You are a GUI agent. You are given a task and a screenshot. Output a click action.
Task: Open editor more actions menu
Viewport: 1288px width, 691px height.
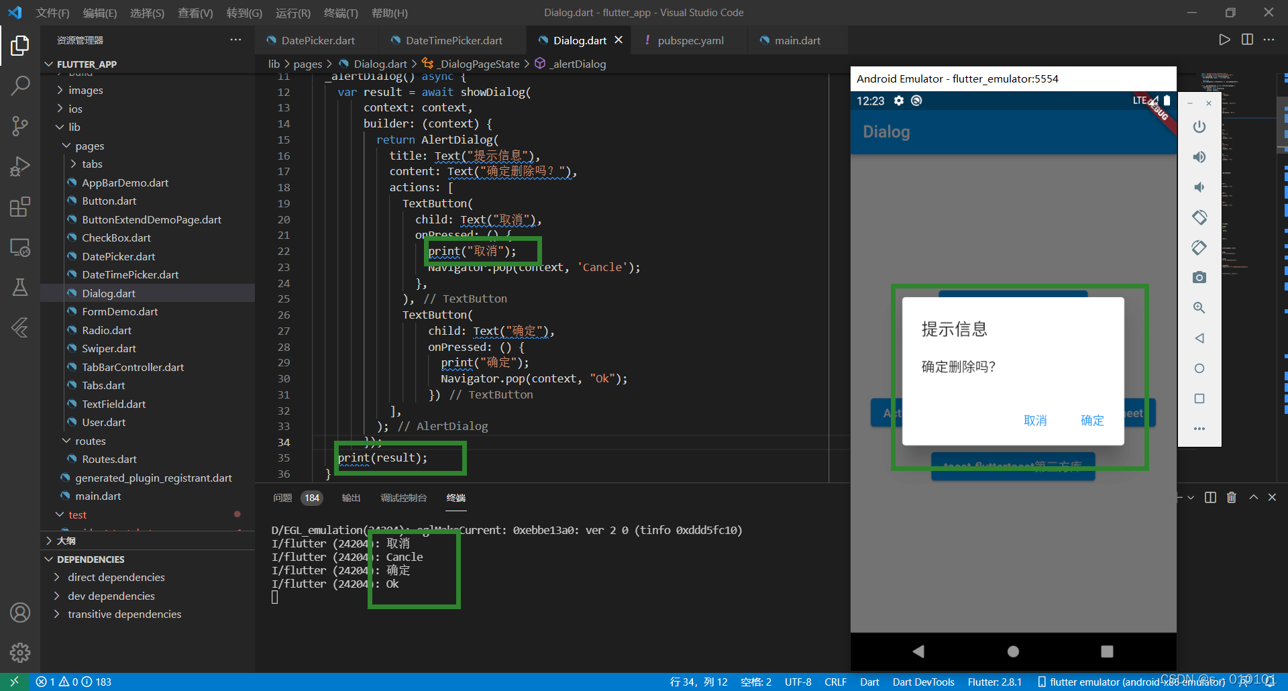pos(1269,40)
